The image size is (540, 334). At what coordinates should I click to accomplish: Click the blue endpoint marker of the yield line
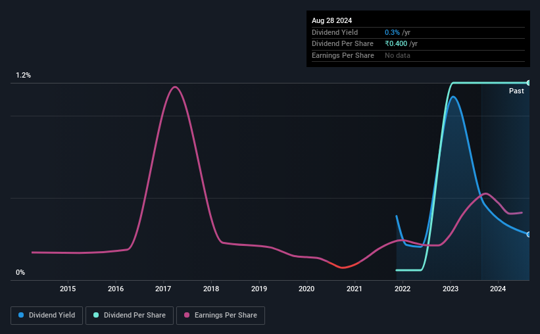pos(528,234)
